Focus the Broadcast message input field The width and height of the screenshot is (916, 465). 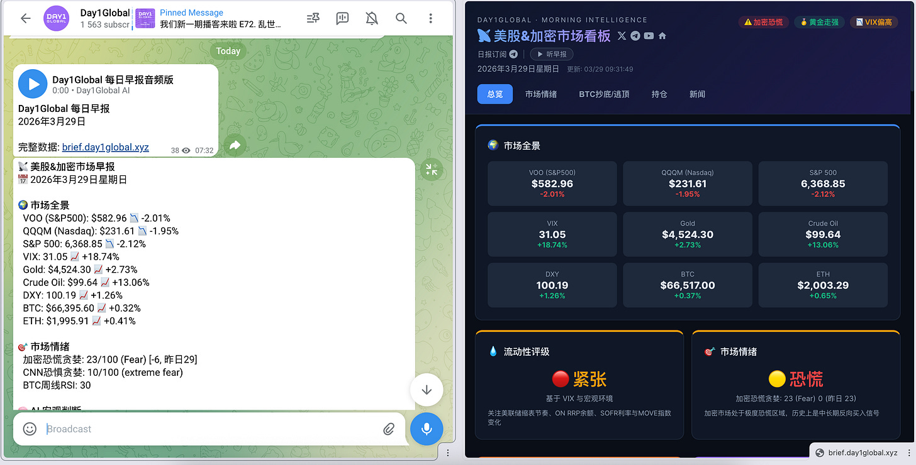211,429
